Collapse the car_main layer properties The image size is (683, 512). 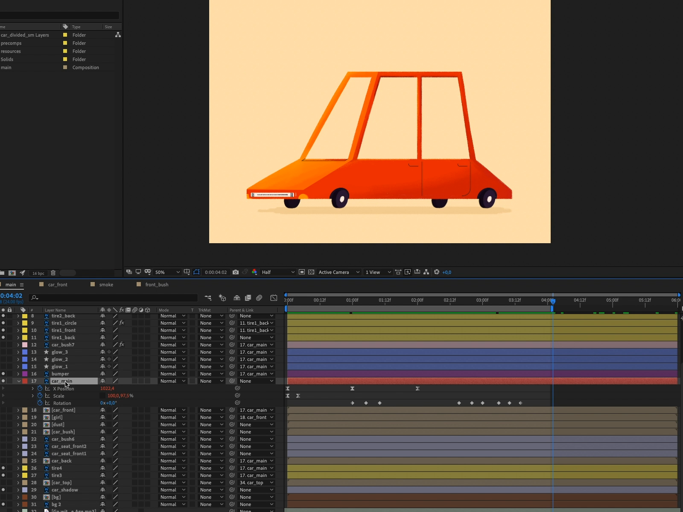tap(18, 381)
